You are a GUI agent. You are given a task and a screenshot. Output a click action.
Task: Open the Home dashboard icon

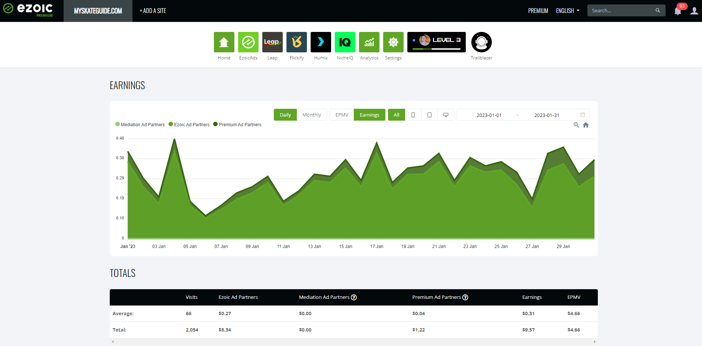coord(224,42)
